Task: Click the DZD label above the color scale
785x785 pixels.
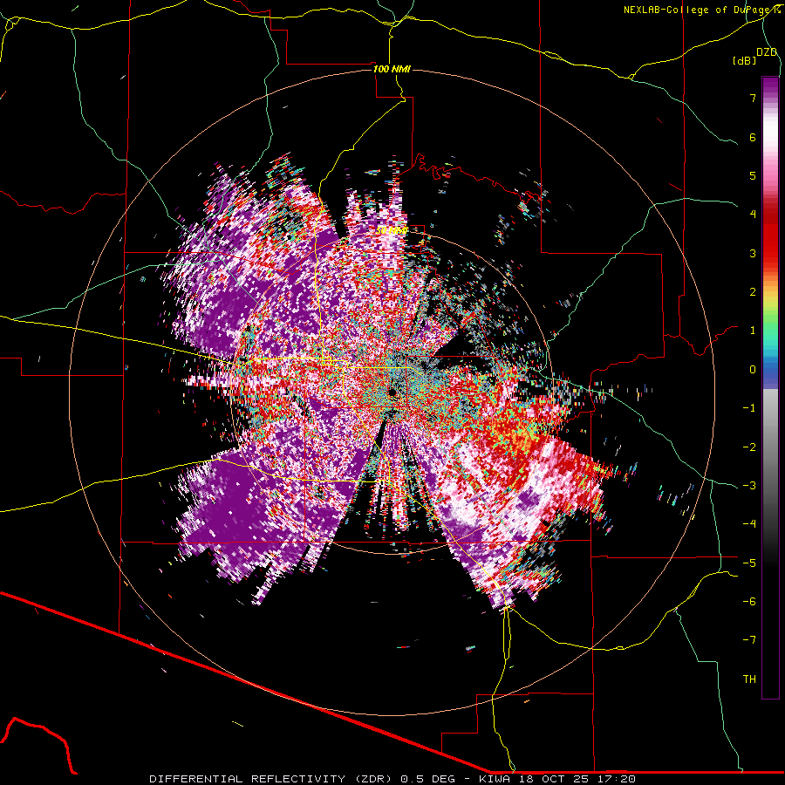Action: pyautogui.click(x=767, y=52)
